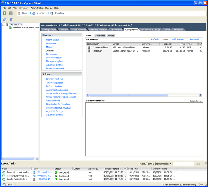
Task: Click the ESXi host icon in inventory tree
Action: tap(7, 25)
